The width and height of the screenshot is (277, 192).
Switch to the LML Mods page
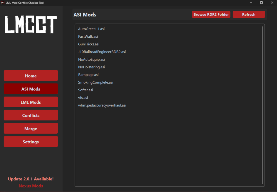pos(31,102)
